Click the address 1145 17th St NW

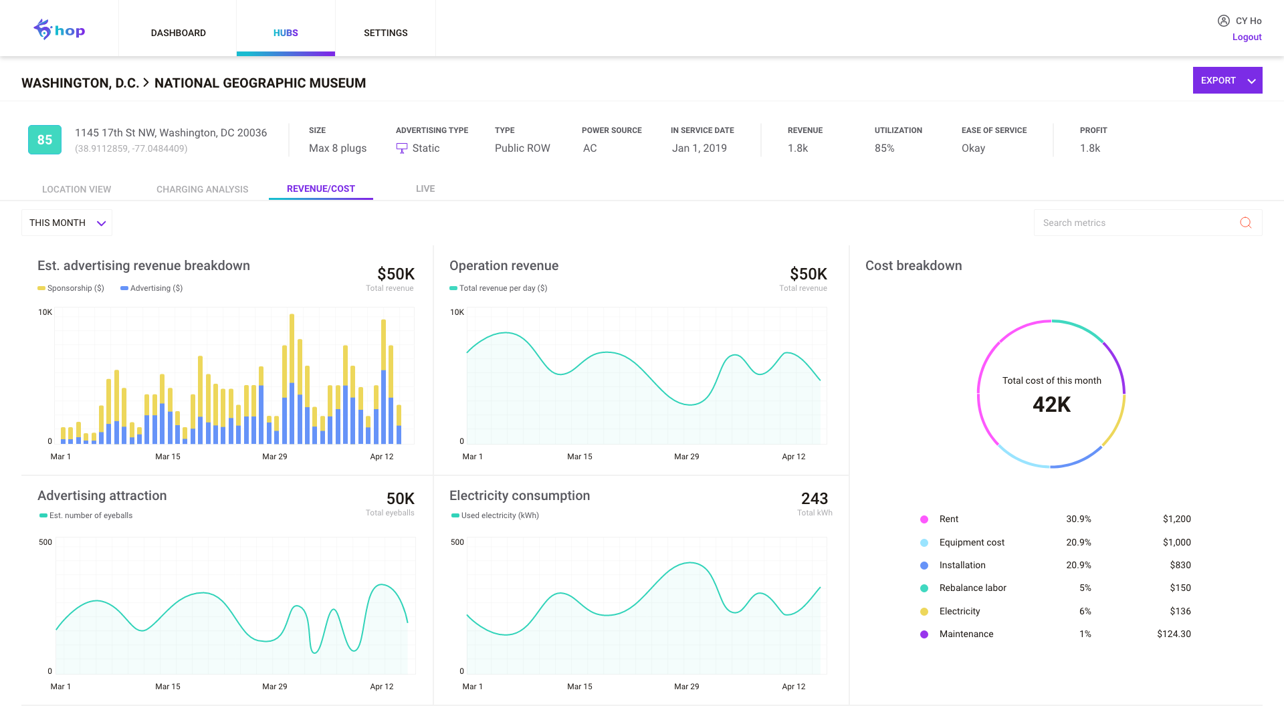[x=171, y=132]
